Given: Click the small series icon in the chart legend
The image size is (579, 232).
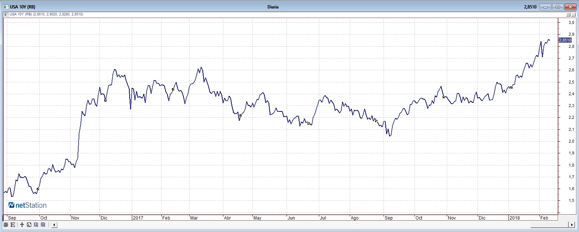Looking at the screenshot, I should [6, 14].
